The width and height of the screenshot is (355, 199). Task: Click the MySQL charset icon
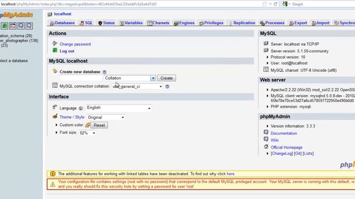(266, 70)
